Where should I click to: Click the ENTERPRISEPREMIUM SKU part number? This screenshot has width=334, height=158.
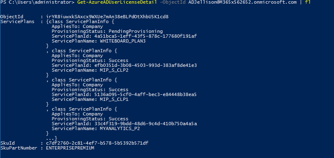coord(70,148)
